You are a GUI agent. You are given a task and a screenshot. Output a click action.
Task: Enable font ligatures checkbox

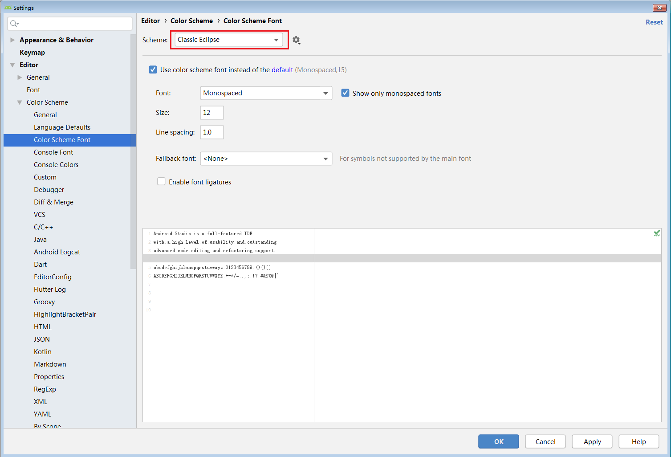(162, 182)
